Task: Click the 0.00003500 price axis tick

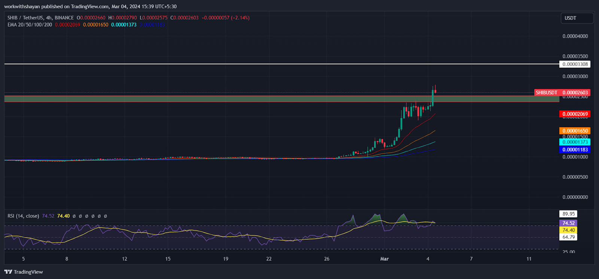Action: tap(575, 56)
